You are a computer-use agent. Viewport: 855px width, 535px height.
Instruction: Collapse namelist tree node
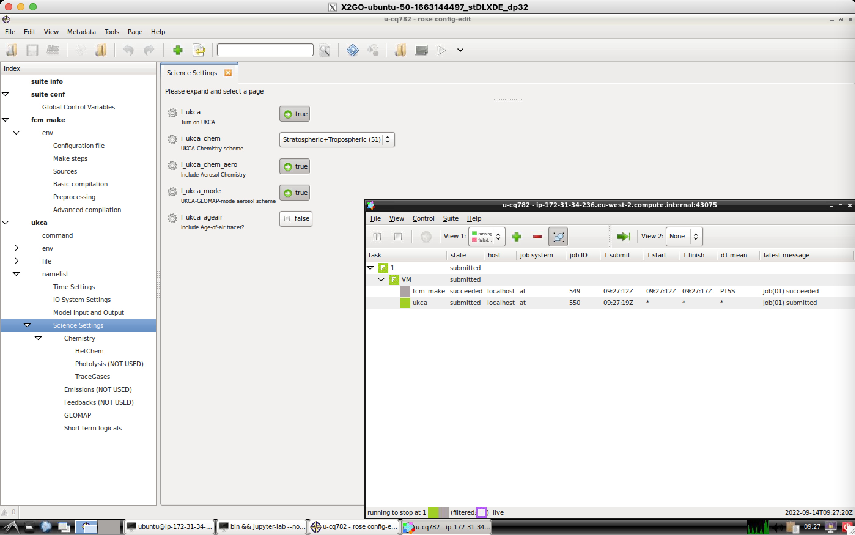(x=16, y=274)
